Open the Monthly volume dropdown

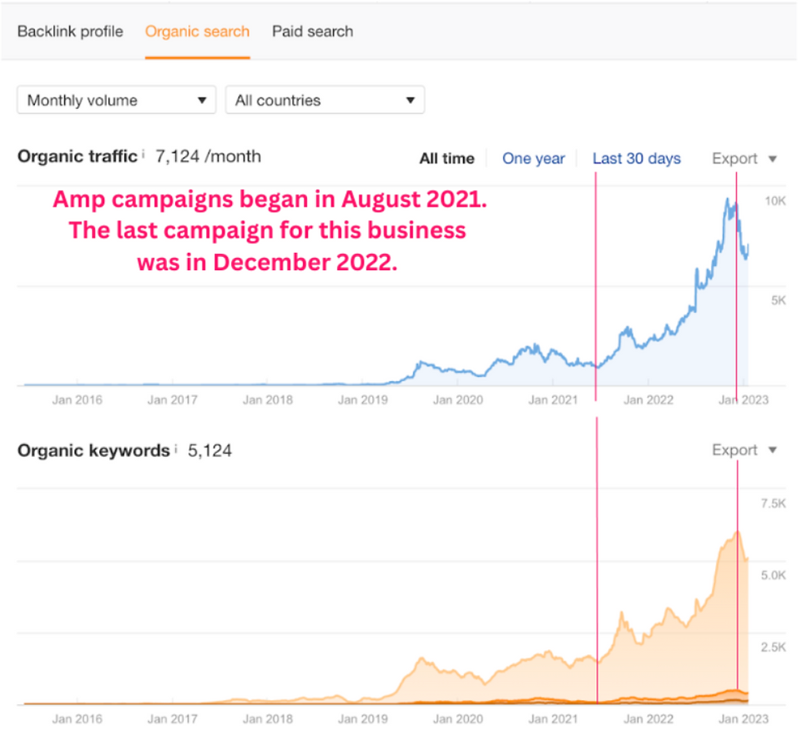click(x=116, y=99)
